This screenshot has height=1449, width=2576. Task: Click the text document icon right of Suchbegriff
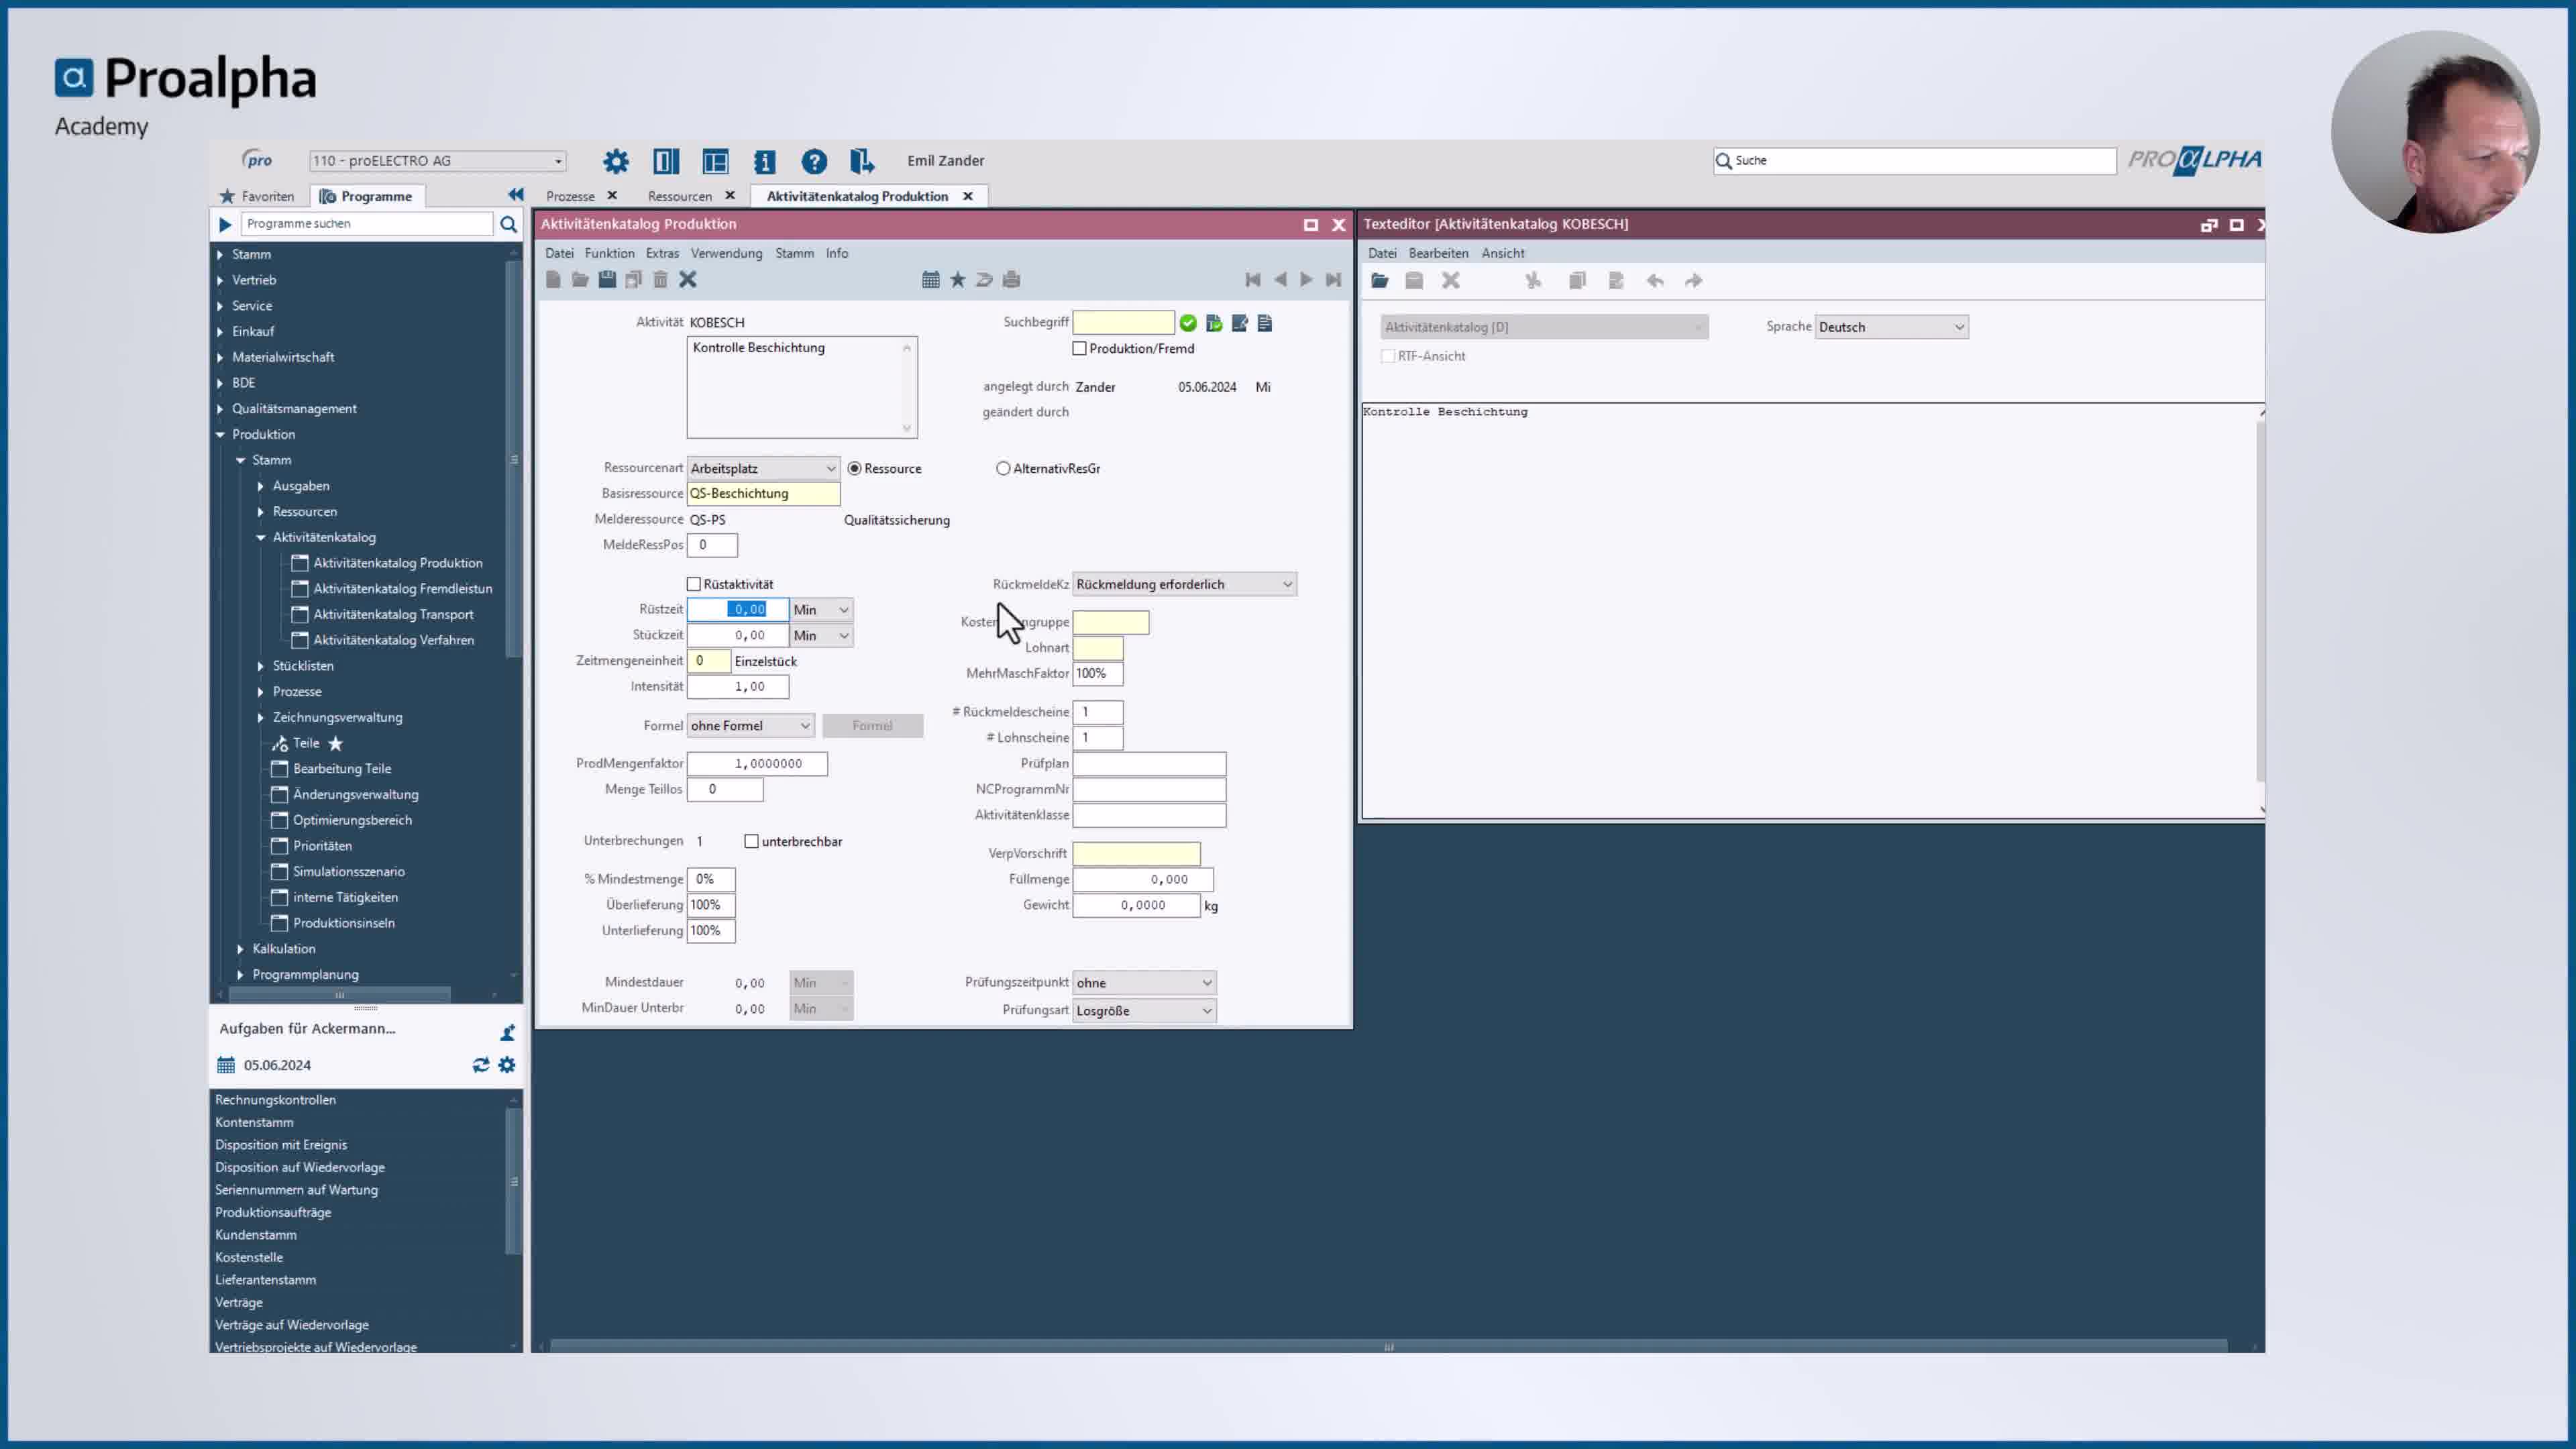point(1265,323)
